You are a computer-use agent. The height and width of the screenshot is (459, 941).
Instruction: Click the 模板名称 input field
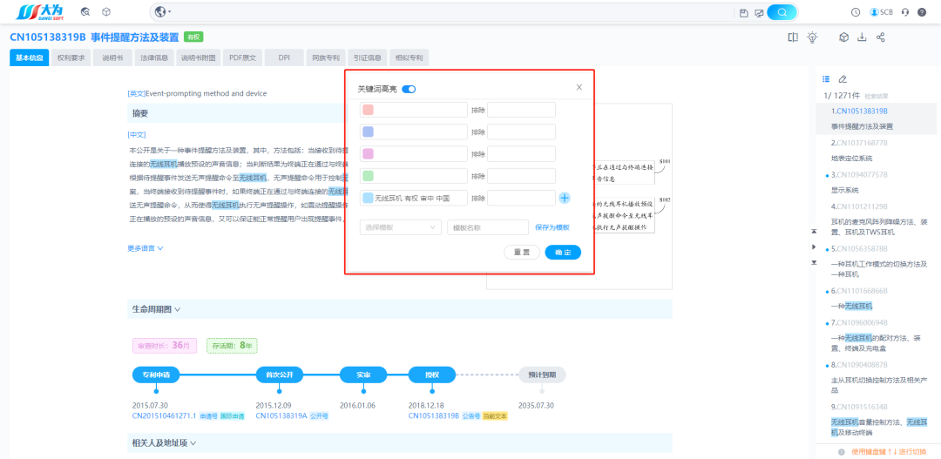click(488, 227)
